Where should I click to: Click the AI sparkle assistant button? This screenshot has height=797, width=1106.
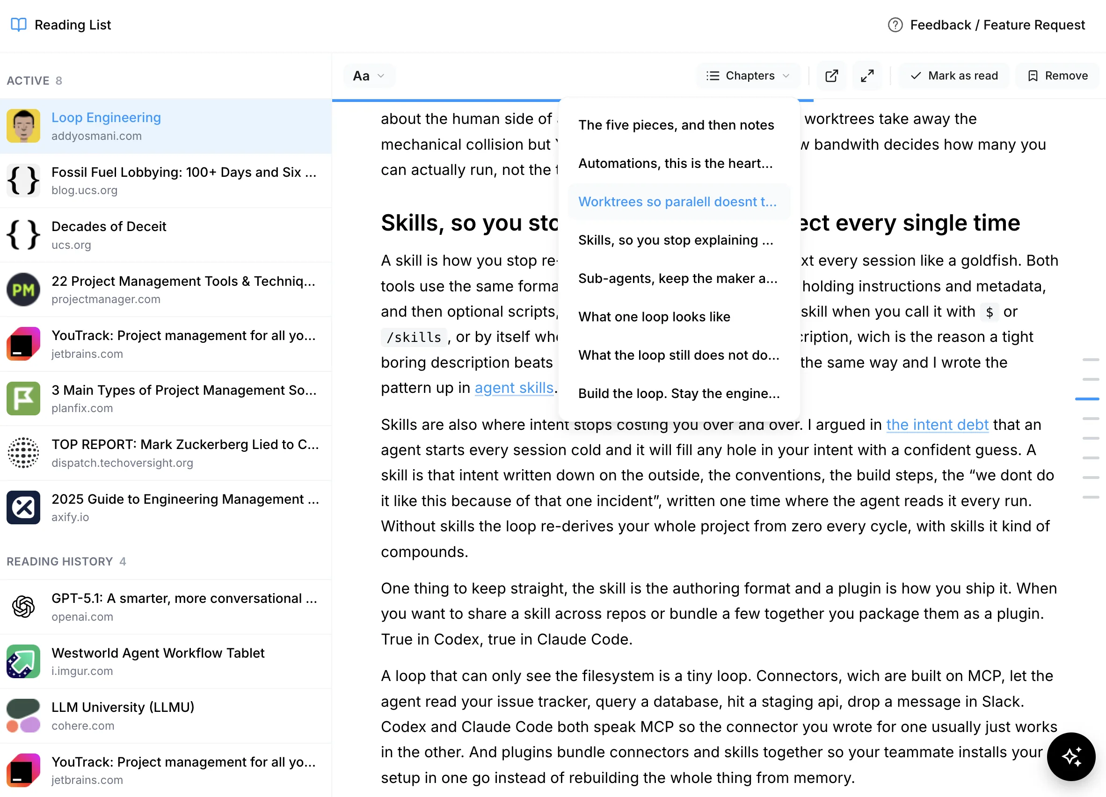[x=1071, y=757]
